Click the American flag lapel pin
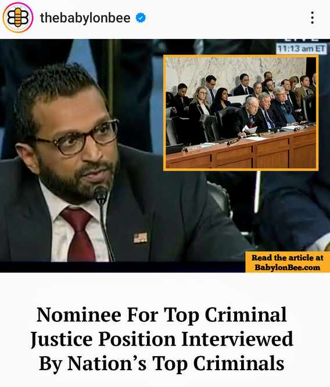The image size is (330, 387). [141, 238]
